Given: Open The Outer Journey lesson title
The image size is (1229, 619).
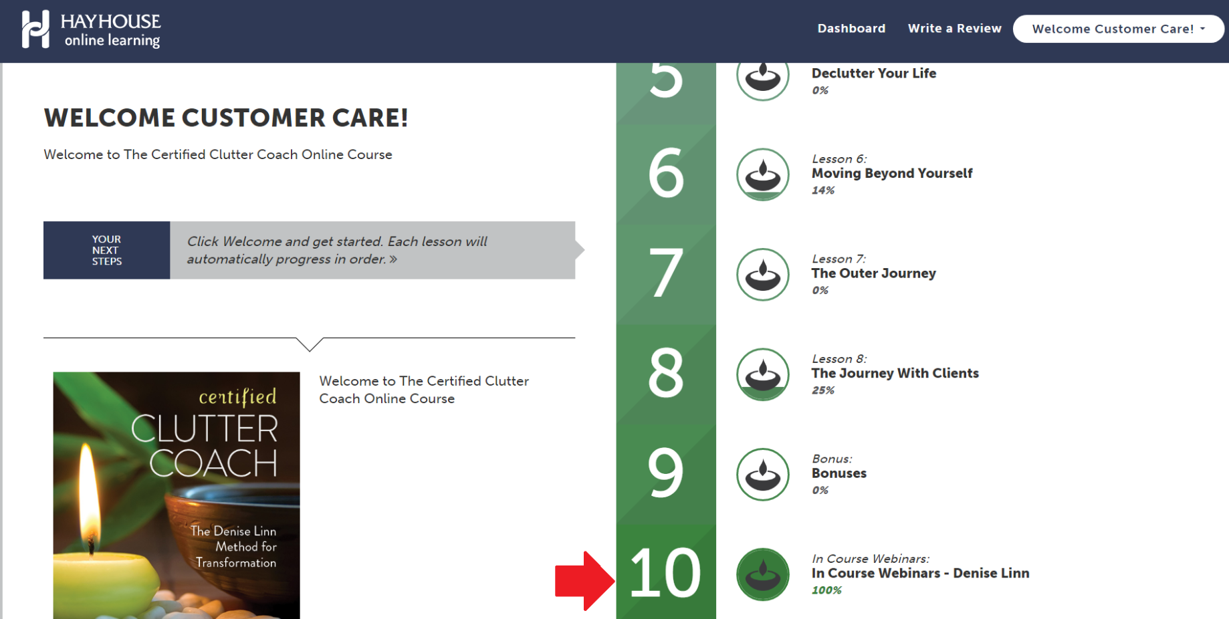Looking at the screenshot, I should [x=873, y=273].
